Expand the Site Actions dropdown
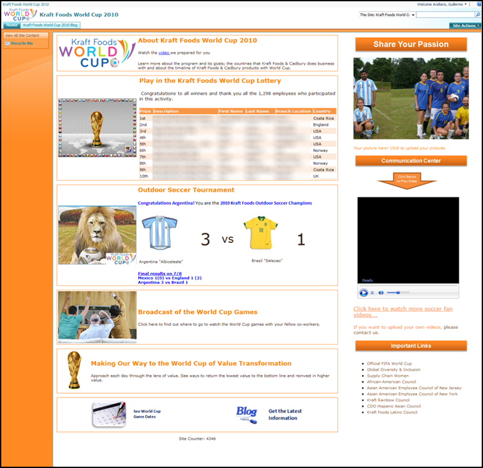Viewport: 483px width, 468px height. (x=466, y=26)
